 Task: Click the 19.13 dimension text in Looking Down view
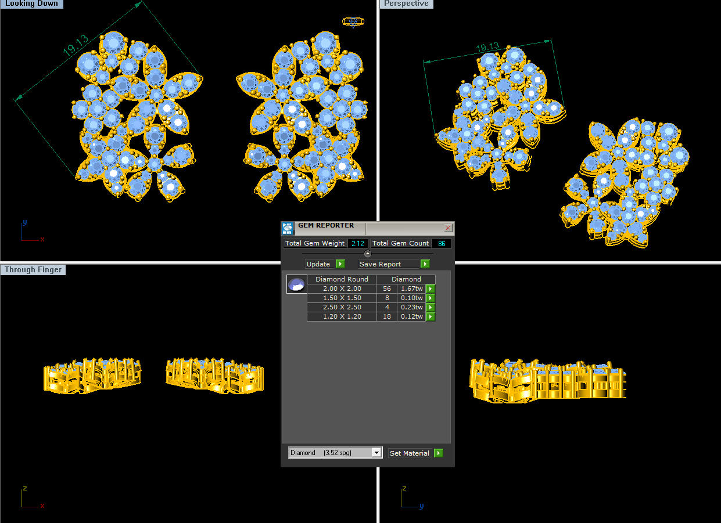point(76,45)
